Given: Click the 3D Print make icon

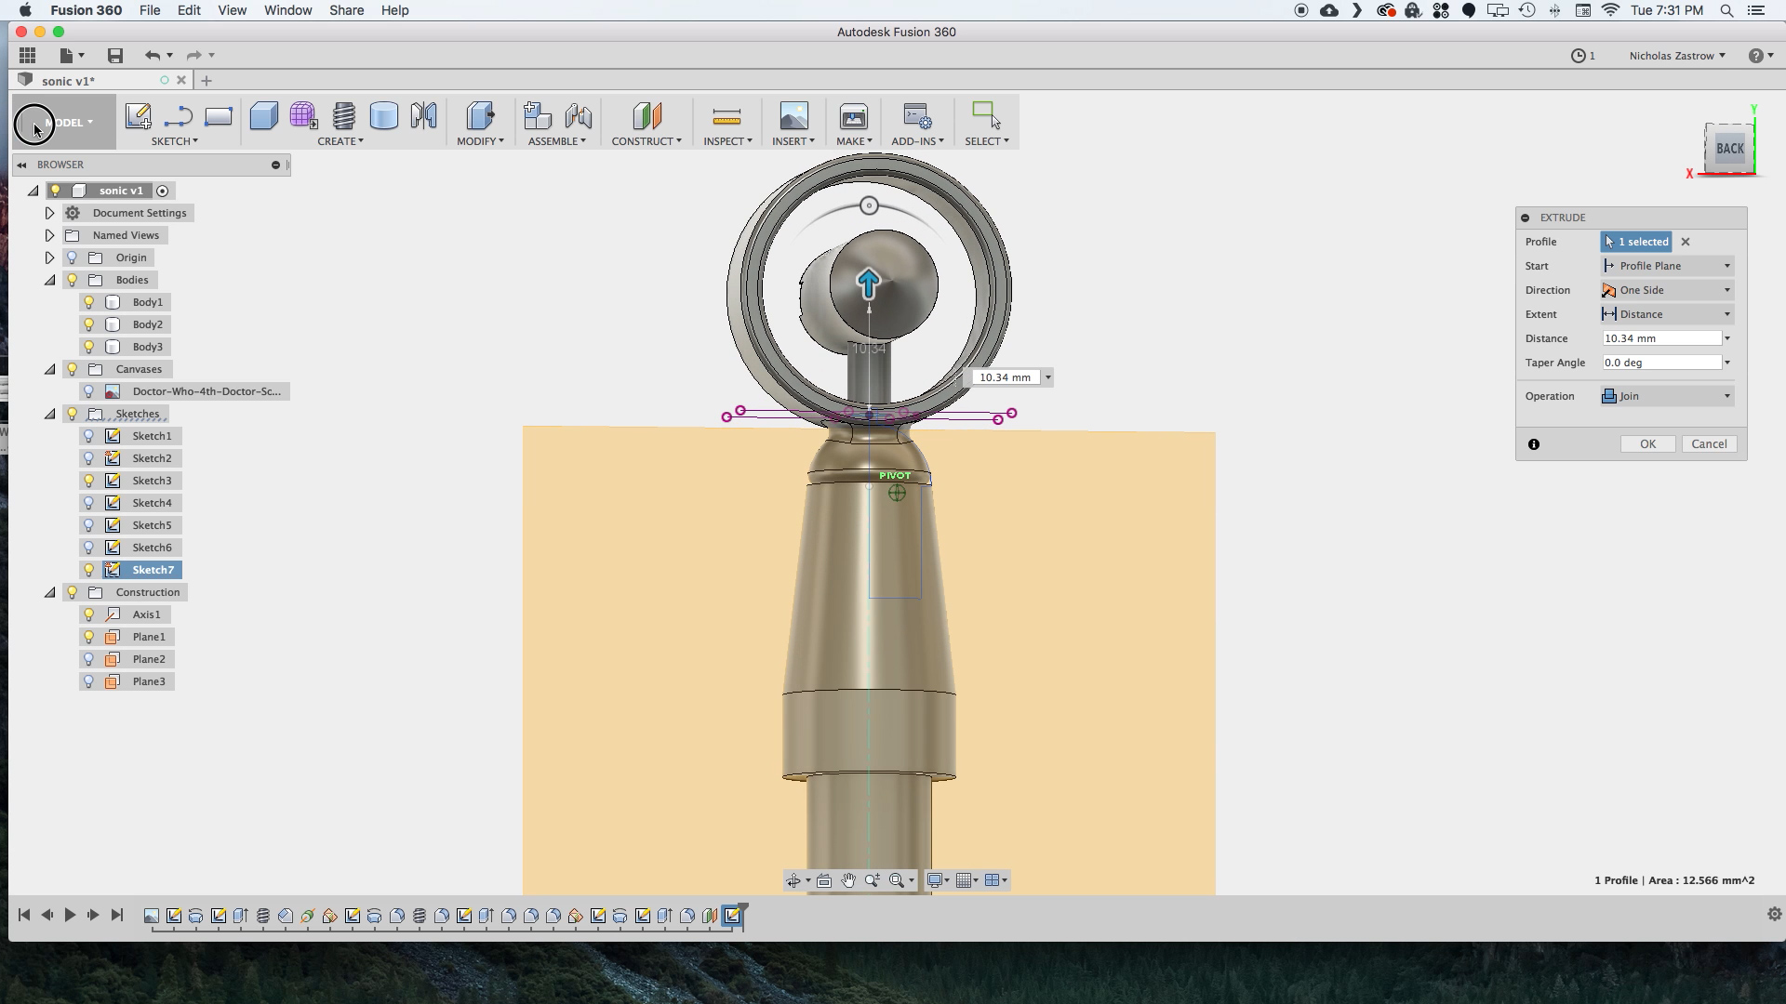Looking at the screenshot, I should 853,116.
